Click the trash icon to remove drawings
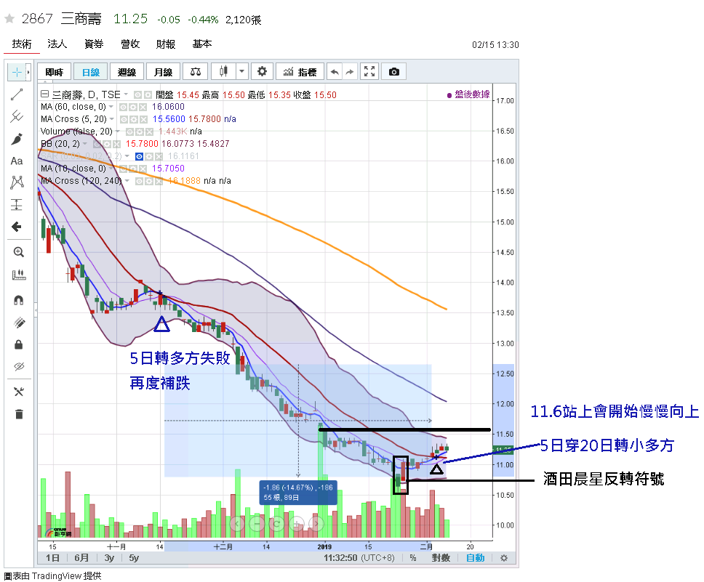 [x=18, y=413]
